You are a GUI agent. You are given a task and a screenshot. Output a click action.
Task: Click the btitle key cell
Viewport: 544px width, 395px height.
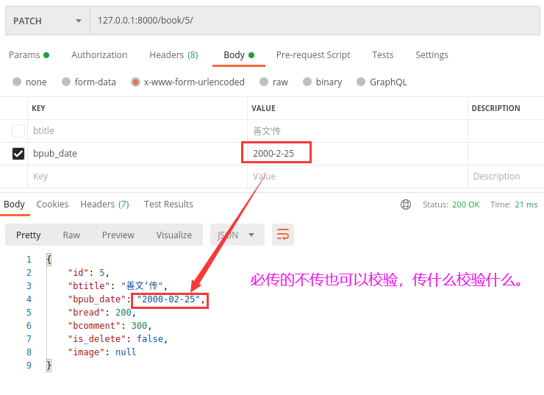[137, 131]
